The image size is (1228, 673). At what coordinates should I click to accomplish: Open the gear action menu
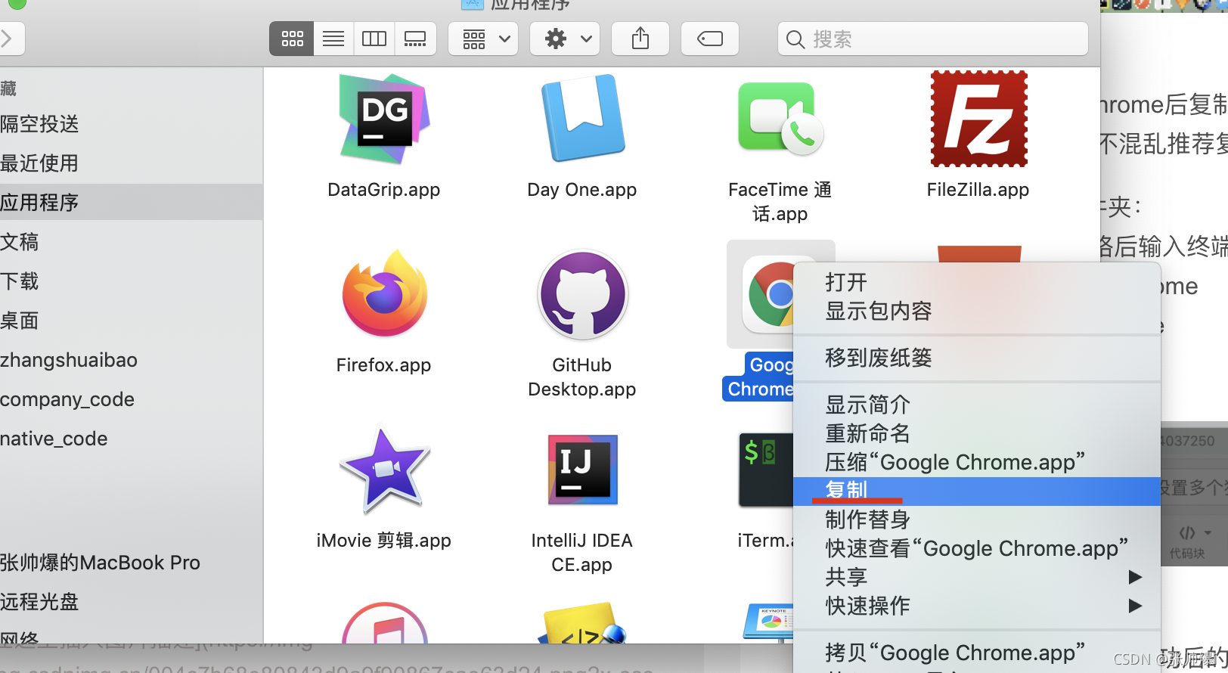pos(565,39)
